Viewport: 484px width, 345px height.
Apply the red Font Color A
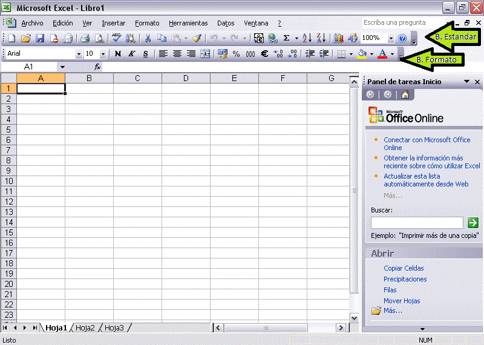tap(382, 54)
